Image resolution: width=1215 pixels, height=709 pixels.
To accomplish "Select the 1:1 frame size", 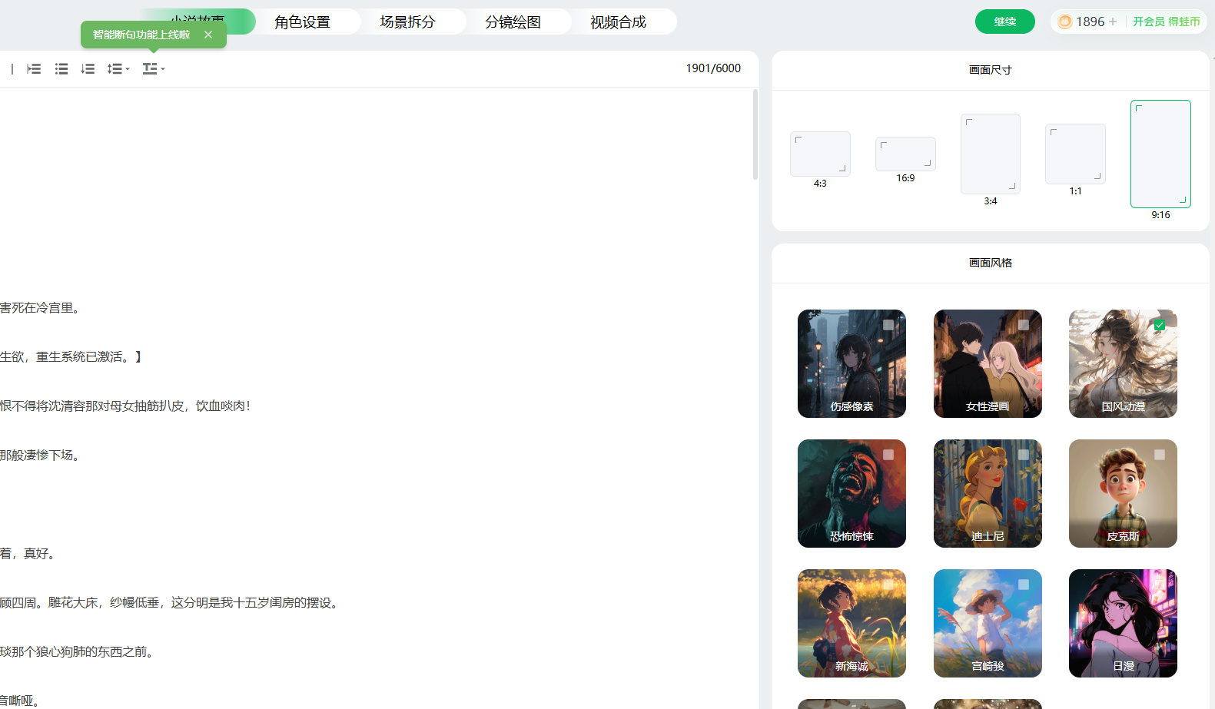I will tap(1075, 154).
